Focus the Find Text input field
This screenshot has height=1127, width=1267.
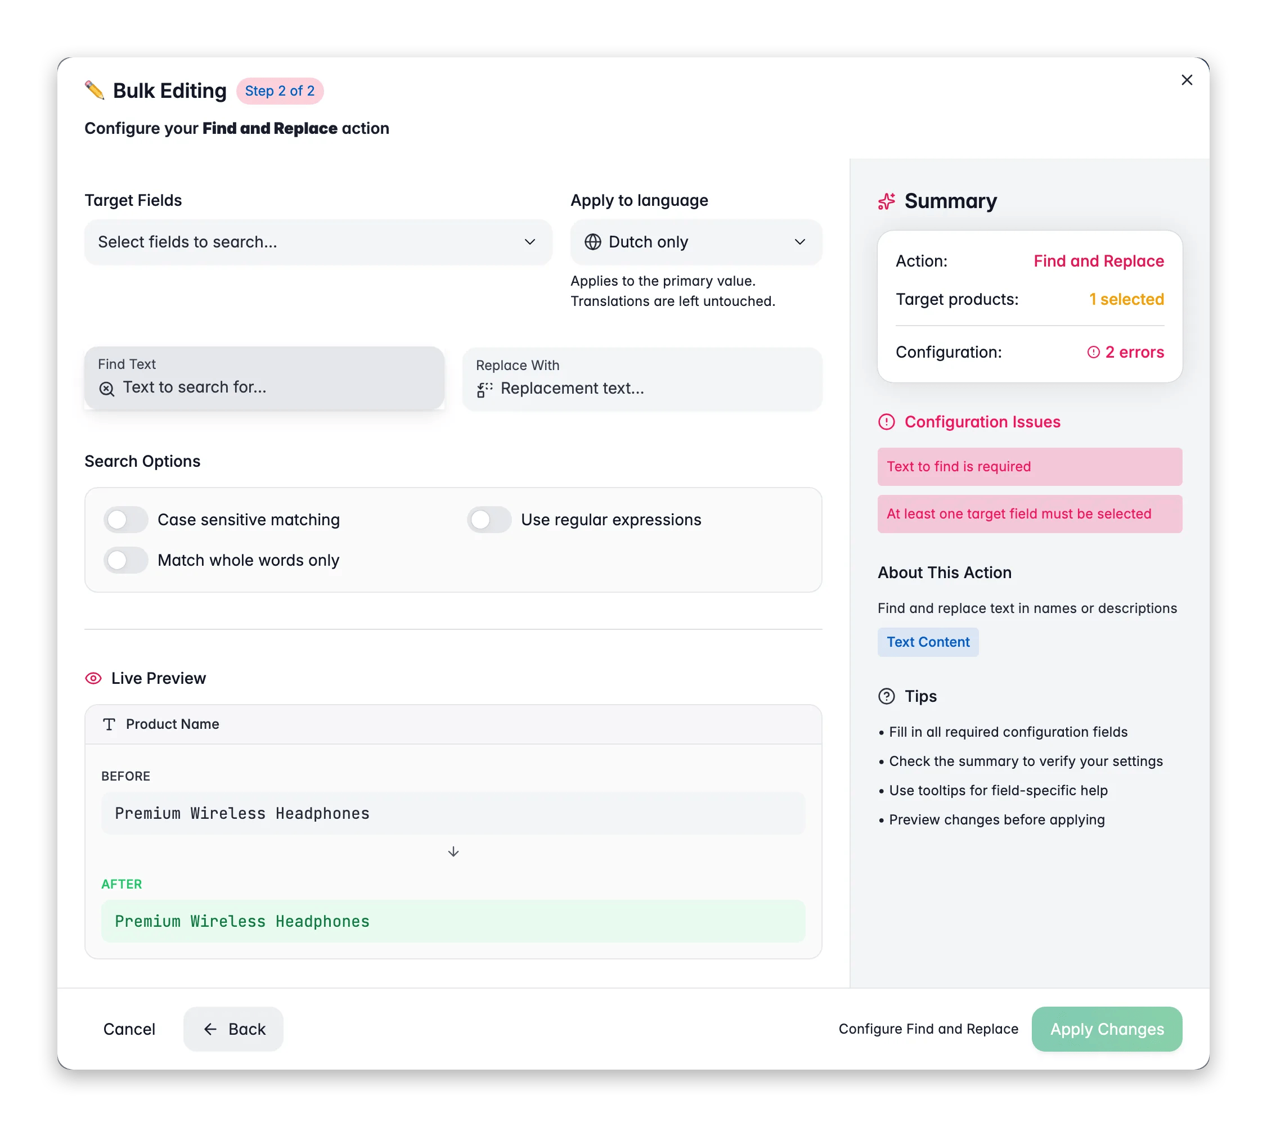point(264,377)
